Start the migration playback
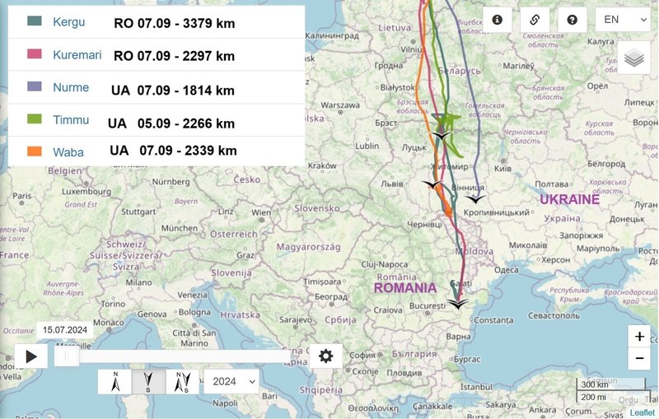 [31, 356]
